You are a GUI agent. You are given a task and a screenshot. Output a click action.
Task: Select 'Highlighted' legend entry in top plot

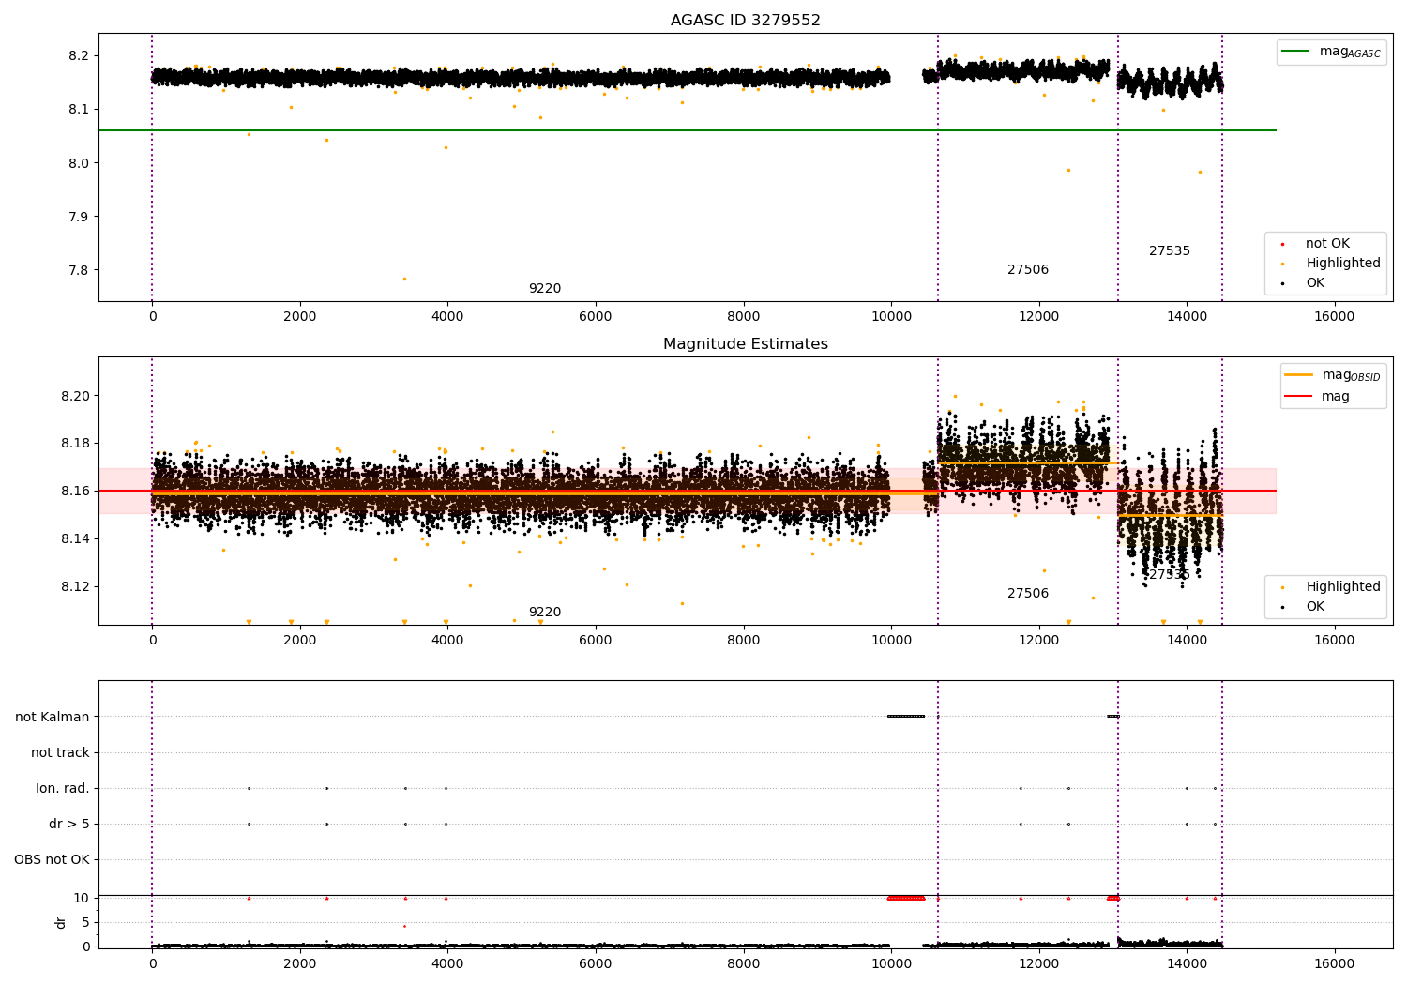click(x=1343, y=263)
